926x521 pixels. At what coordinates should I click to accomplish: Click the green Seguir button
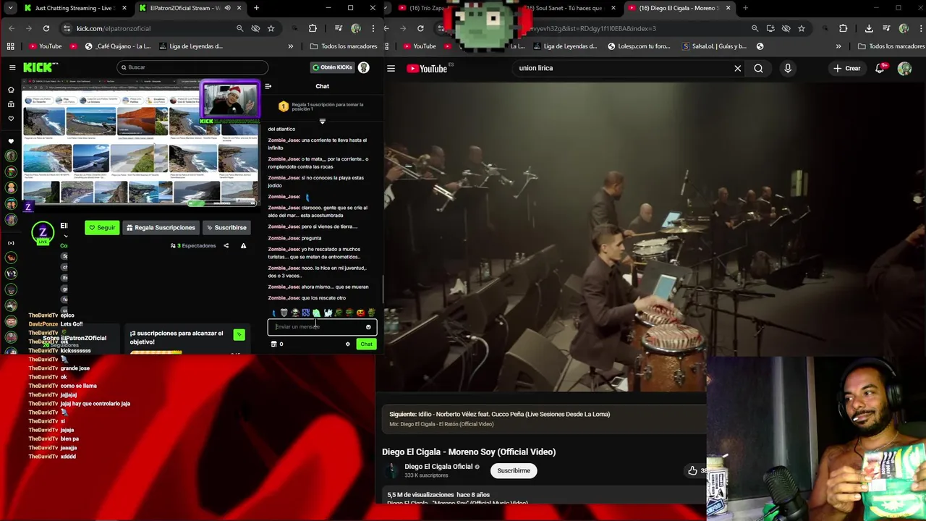102,227
